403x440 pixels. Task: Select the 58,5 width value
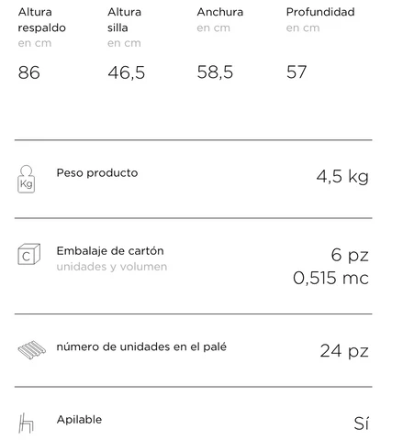[x=215, y=72]
